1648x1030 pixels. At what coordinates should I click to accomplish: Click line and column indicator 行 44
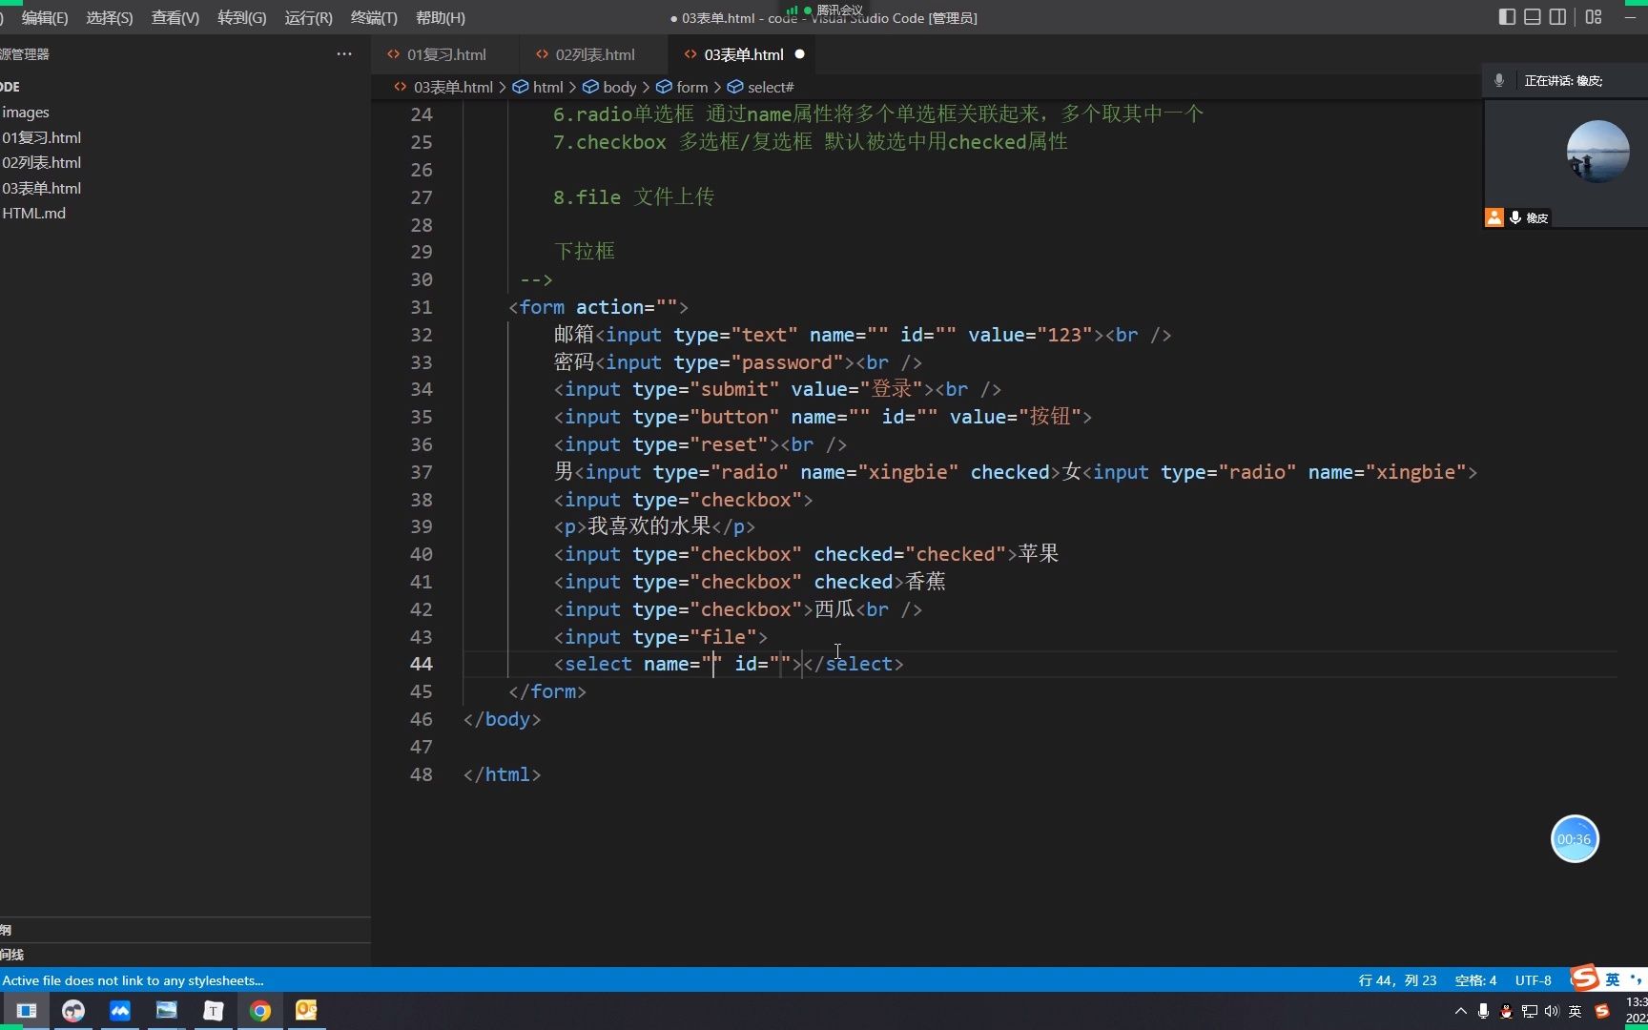[1397, 980]
